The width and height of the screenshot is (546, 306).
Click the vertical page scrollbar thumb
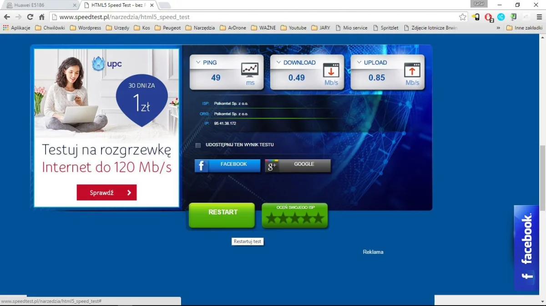(542, 178)
